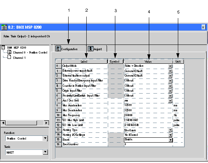Open the Event Enable dropdown
The image size is (208, 163).
170,140
